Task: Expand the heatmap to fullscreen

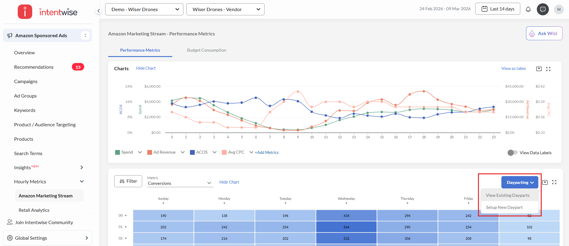Action: click(x=554, y=182)
